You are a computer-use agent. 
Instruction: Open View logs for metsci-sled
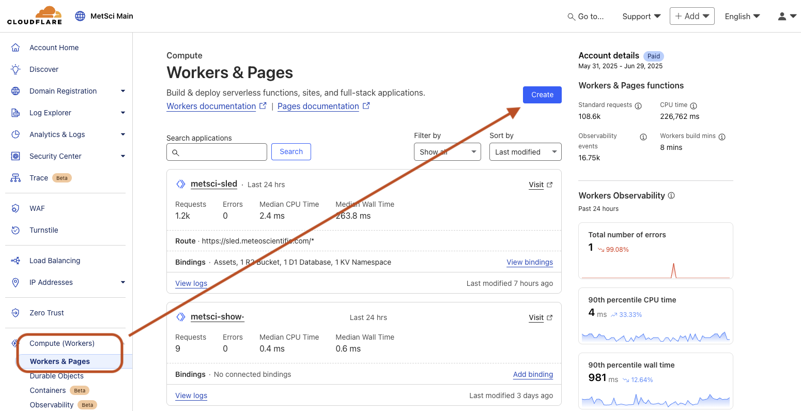(x=191, y=283)
